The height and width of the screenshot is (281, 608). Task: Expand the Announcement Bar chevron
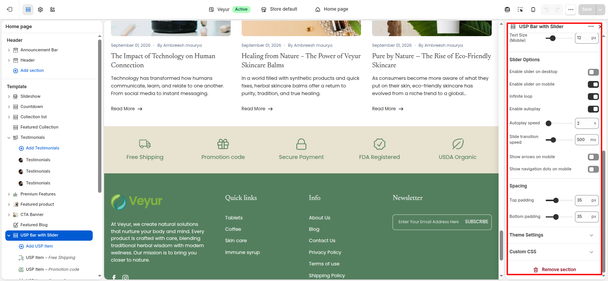point(9,50)
